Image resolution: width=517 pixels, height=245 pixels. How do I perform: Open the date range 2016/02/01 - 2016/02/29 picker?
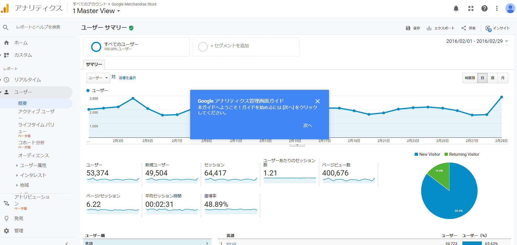point(477,41)
